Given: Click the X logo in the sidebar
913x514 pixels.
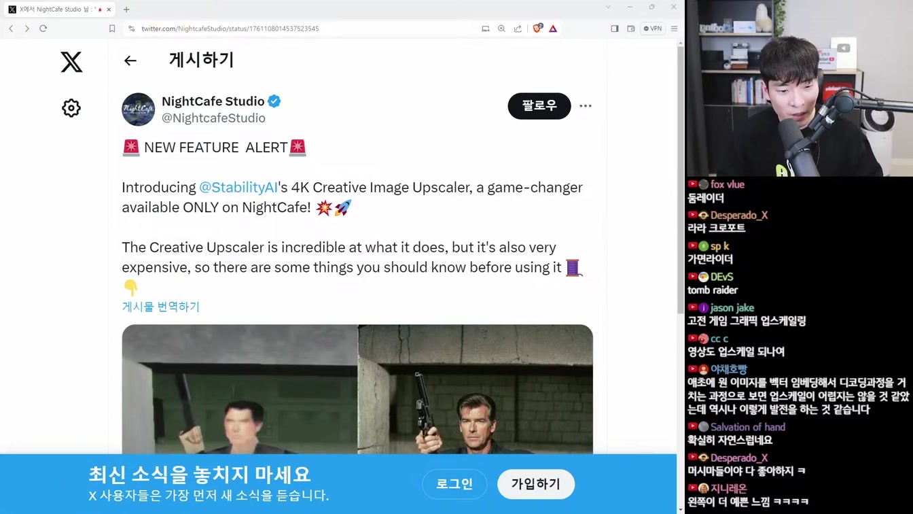Looking at the screenshot, I should (x=71, y=62).
